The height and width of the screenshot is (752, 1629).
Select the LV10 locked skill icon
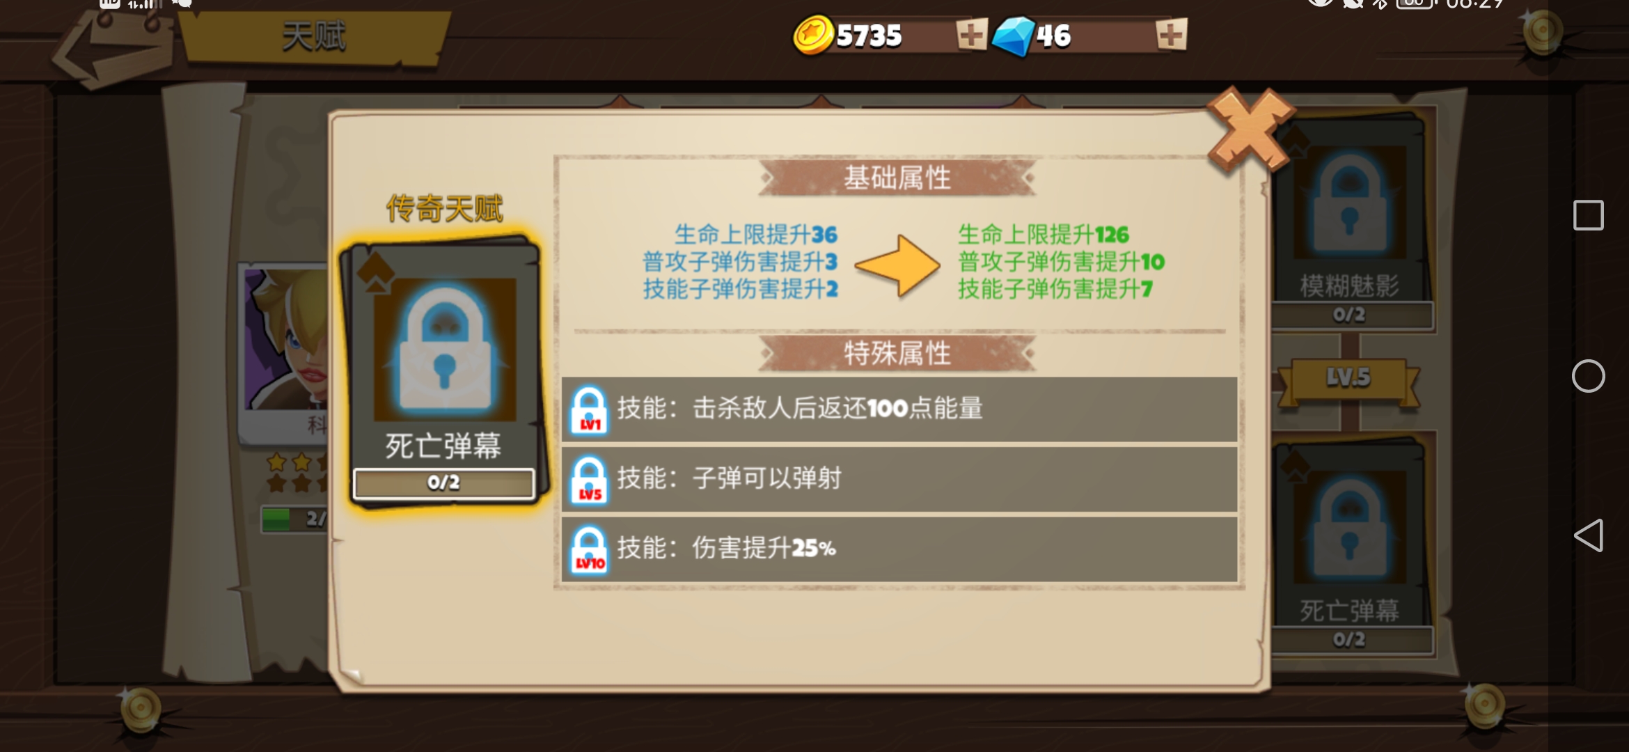click(589, 549)
